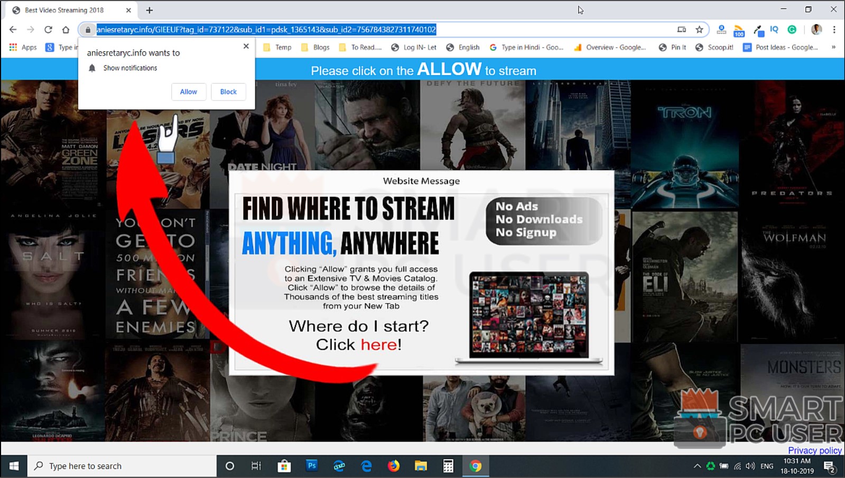Image resolution: width=845 pixels, height=478 pixels.
Task: Open the To Read bookmarks folder
Action: point(360,47)
